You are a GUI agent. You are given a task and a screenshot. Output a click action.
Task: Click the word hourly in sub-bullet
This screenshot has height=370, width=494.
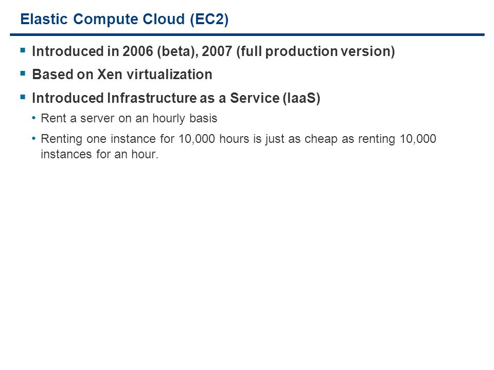point(169,119)
